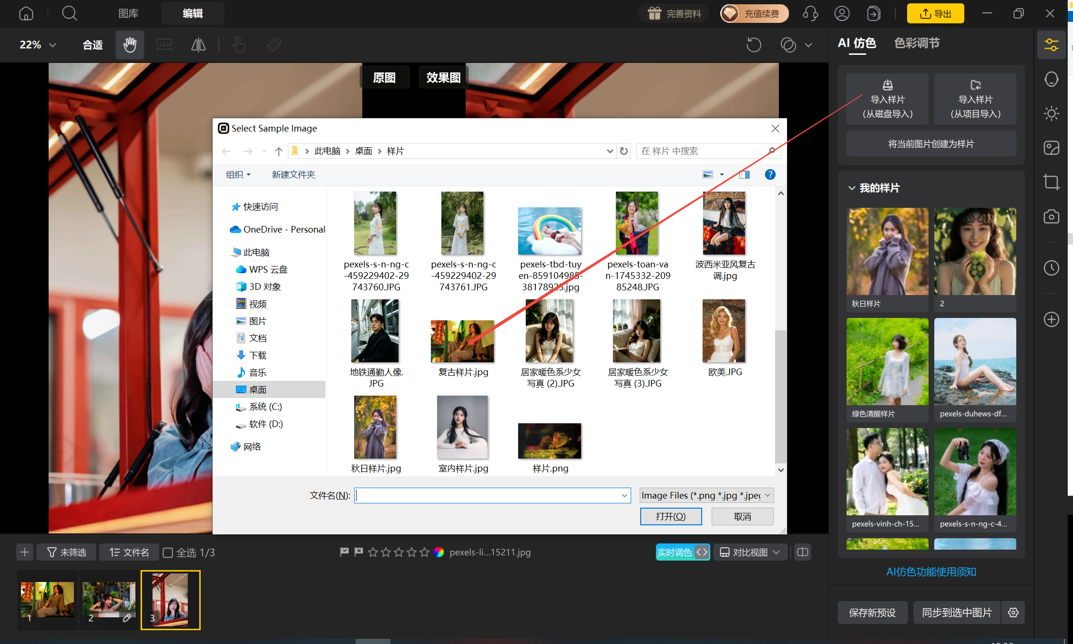Click the 导出 export button

coord(935,13)
